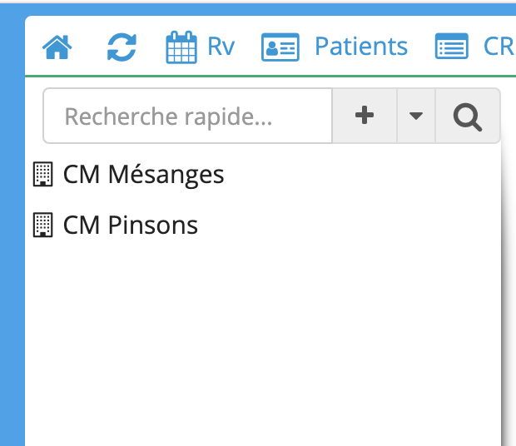Click the plus icon beside quick search
The width and height of the screenshot is (516, 446).
click(x=365, y=116)
